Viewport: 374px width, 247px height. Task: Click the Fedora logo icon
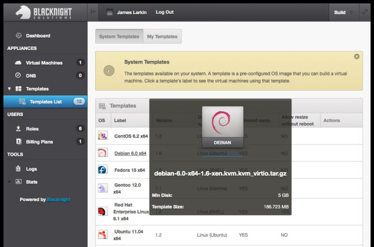click(x=103, y=170)
